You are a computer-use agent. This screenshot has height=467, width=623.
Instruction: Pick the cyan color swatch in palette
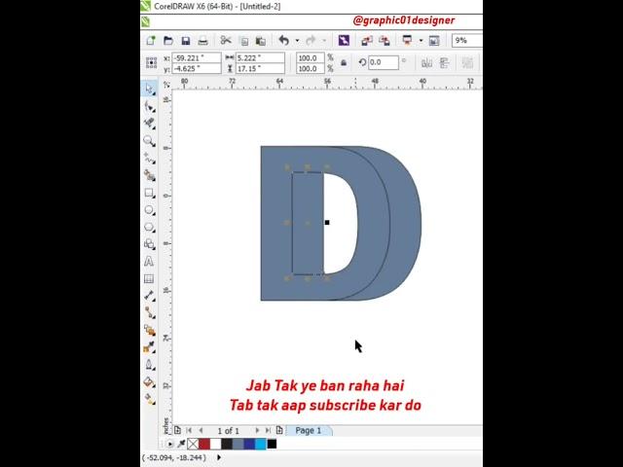click(x=260, y=445)
